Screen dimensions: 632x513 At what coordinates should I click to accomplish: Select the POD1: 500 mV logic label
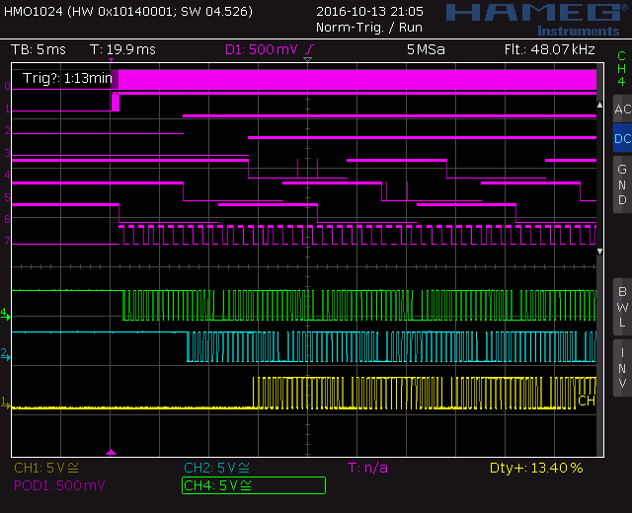coord(59,485)
